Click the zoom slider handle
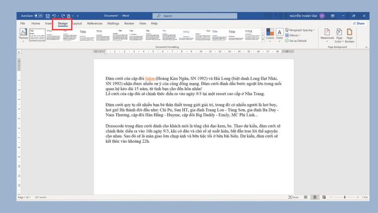The width and height of the screenshot is (378, 213). coord(345,197)
